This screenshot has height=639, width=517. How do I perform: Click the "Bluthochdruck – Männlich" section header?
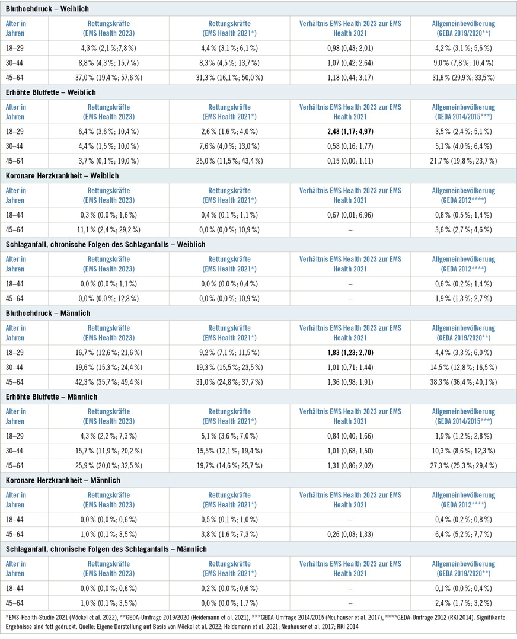pyautogui.click(x=47, y=313)
